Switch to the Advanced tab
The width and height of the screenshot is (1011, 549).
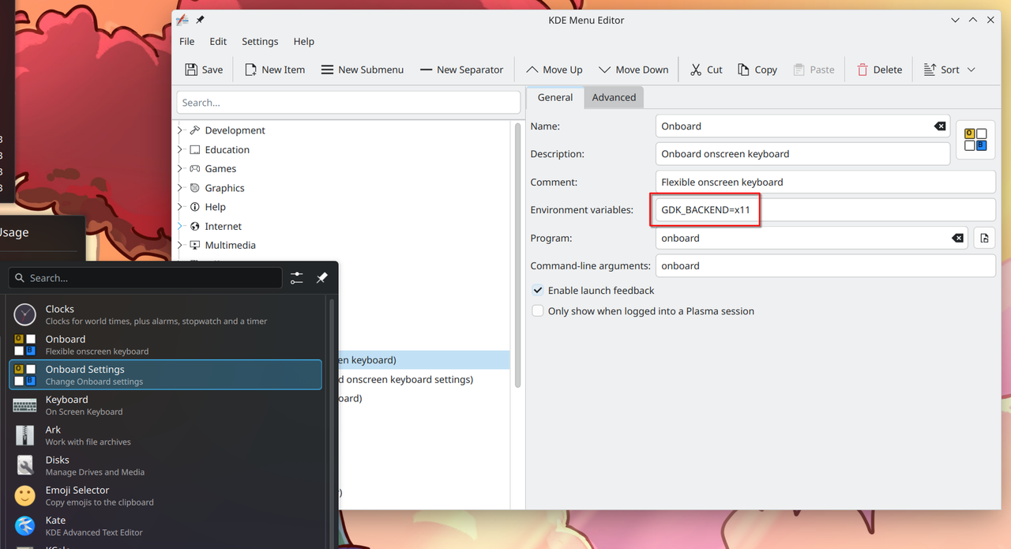pos(614,97)
